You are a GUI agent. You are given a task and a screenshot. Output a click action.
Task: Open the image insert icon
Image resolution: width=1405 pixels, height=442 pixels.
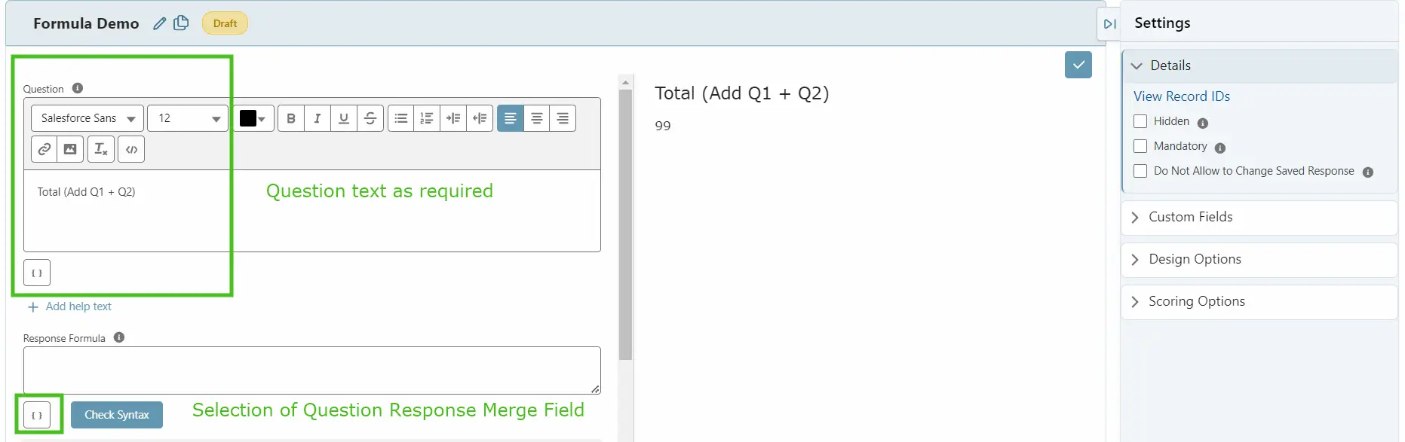click(70, 149)
